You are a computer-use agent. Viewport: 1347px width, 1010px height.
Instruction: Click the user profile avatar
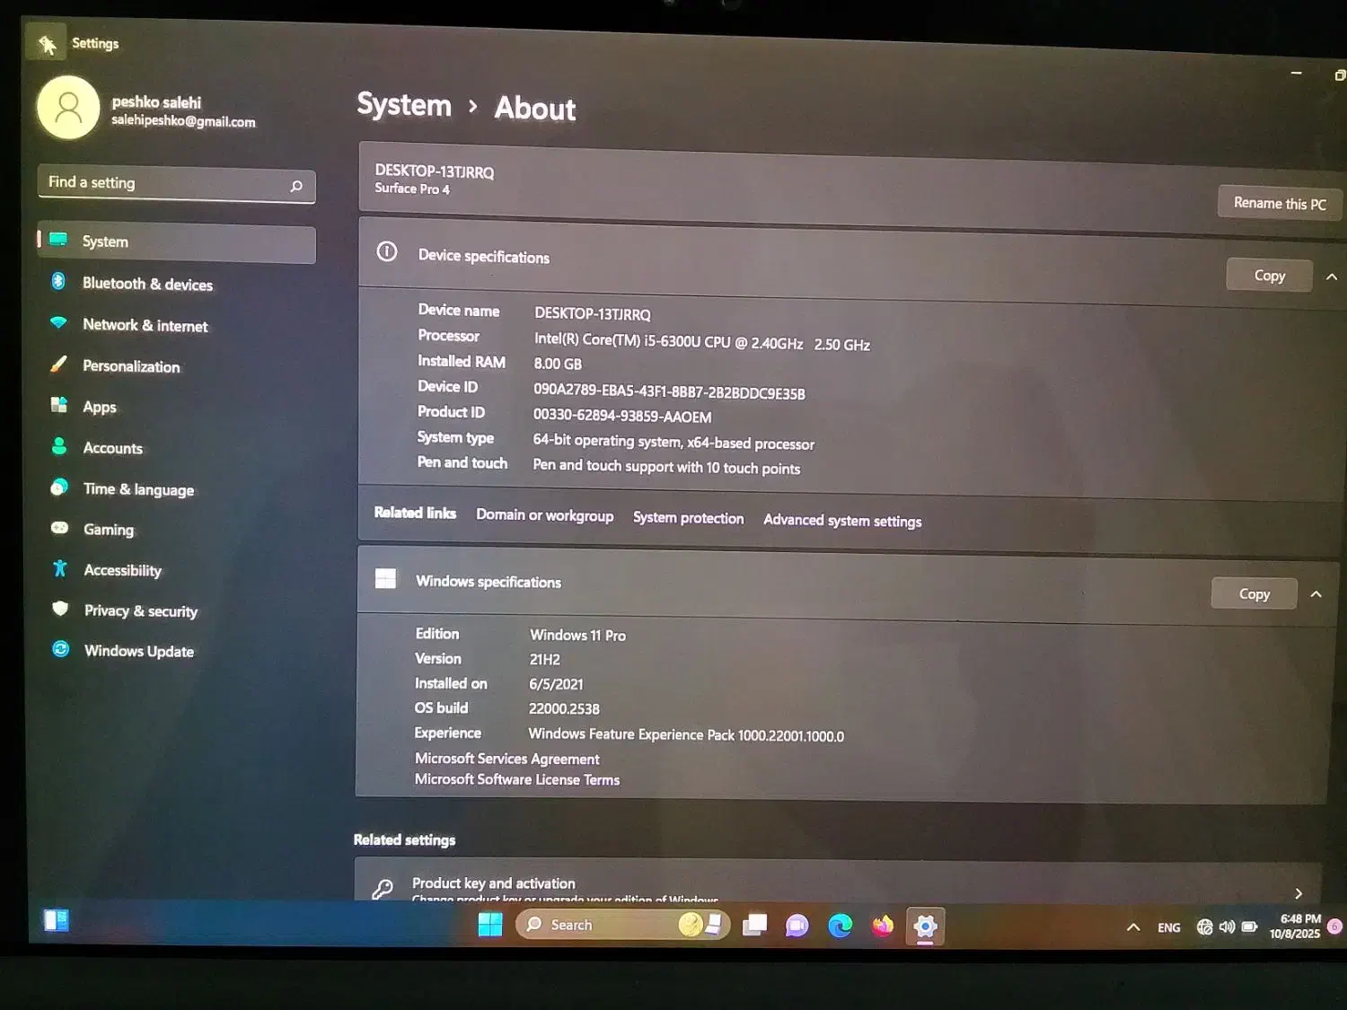click(68, 108)
